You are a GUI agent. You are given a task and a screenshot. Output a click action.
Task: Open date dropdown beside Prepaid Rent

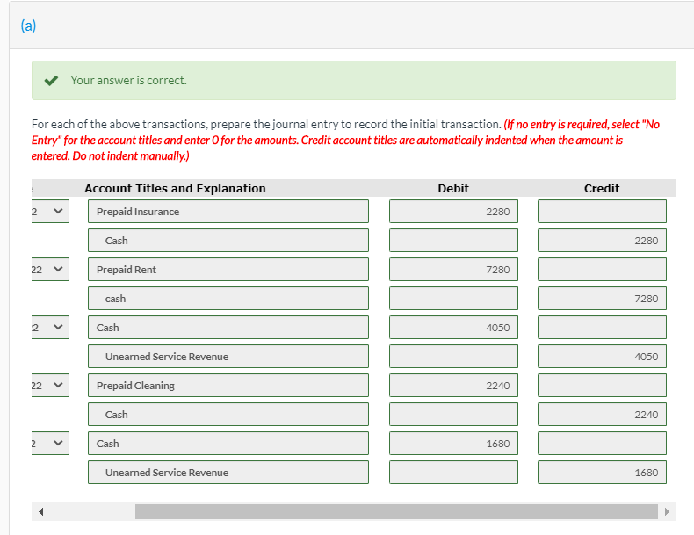tap(50, 270)
